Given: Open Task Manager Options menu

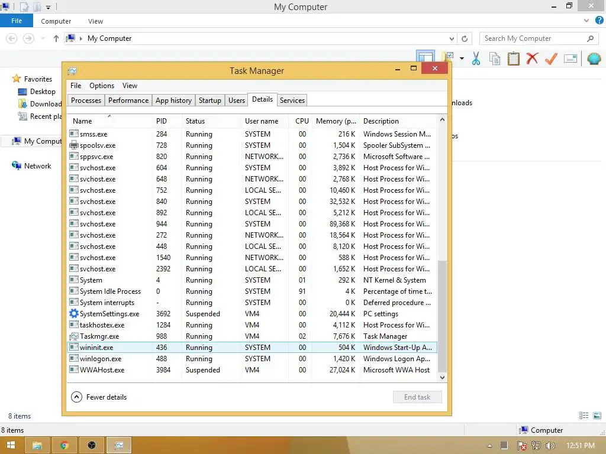Looking at the screenshot, I should pos(102,86).
